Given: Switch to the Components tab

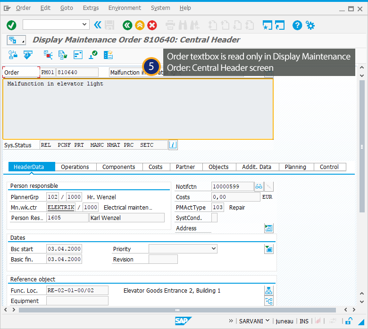Looking at the screenshot, I should 119,167.
